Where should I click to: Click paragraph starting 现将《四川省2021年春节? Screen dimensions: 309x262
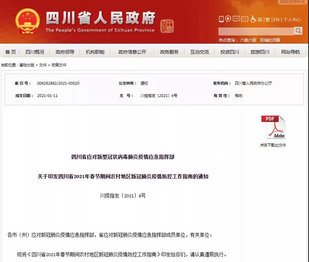(122, 254)
